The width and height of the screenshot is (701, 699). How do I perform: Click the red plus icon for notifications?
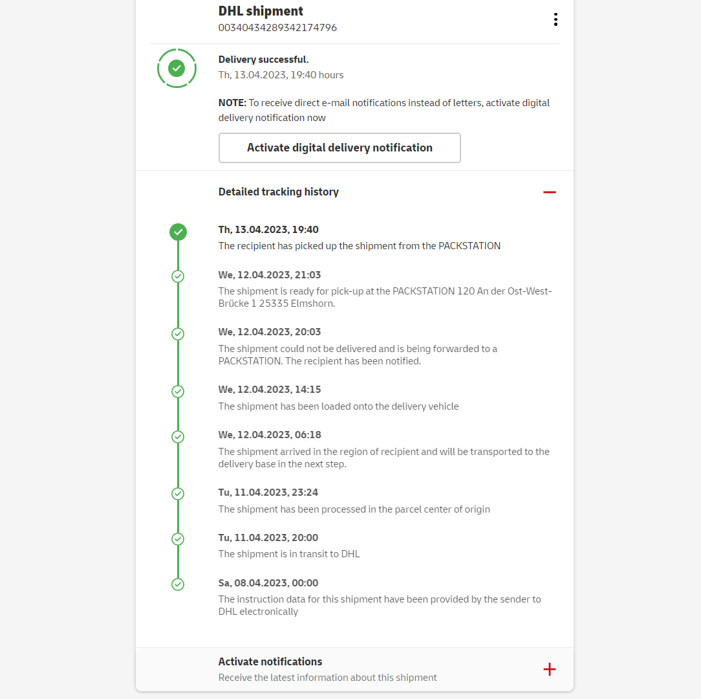(x=550, y=669)
